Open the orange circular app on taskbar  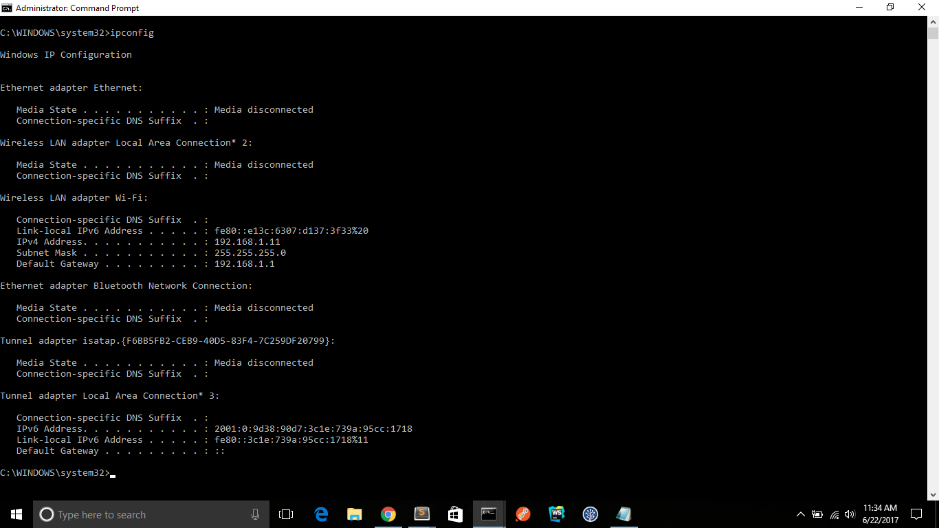coord(522,514)
